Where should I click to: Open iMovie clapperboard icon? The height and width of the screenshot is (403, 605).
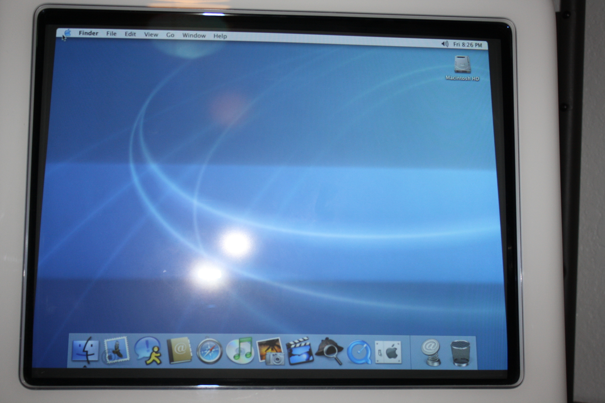click(299, 351)
